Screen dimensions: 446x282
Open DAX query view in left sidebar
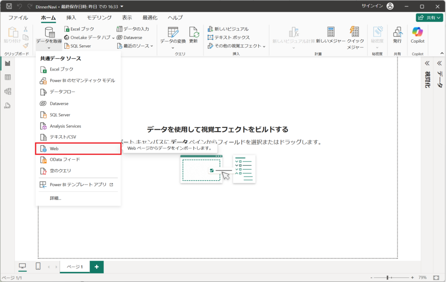click(x=8, y=105)
